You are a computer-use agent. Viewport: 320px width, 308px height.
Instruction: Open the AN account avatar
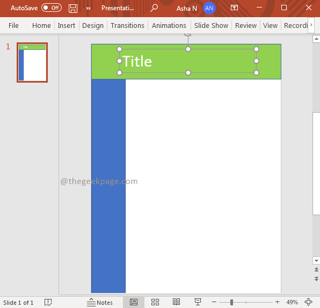pyautogui.click(x=209, y=8)
